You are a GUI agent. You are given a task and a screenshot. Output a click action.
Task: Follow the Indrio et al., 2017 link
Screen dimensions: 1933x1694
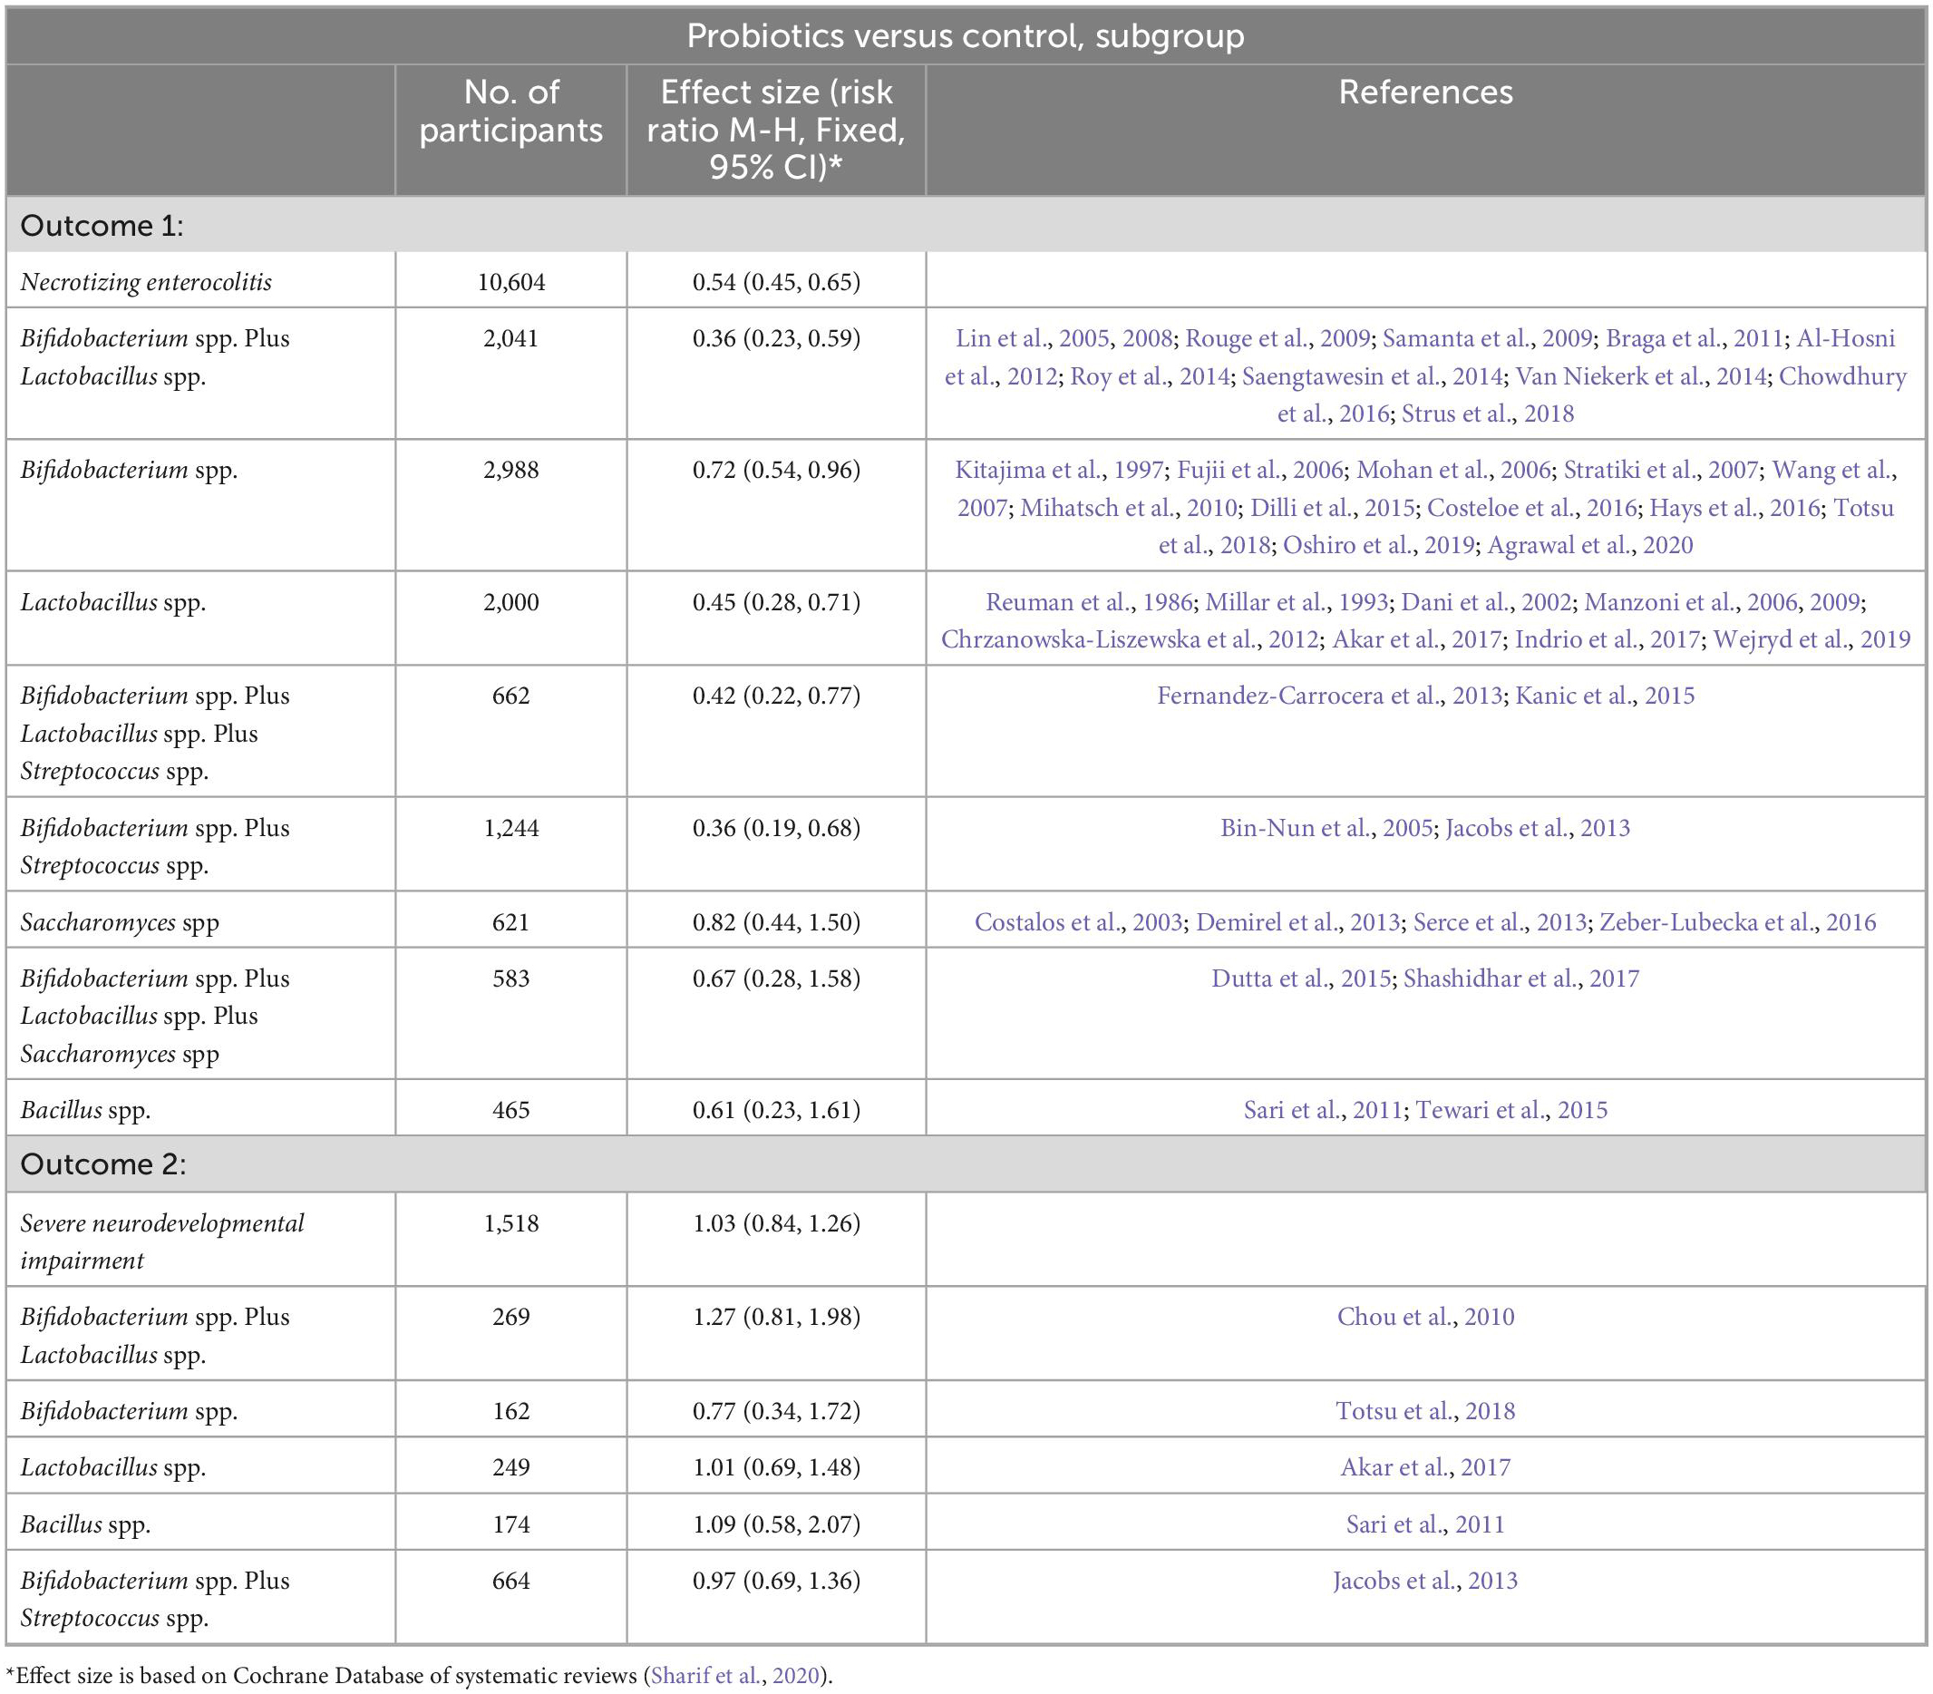[x=1608, y=640]
